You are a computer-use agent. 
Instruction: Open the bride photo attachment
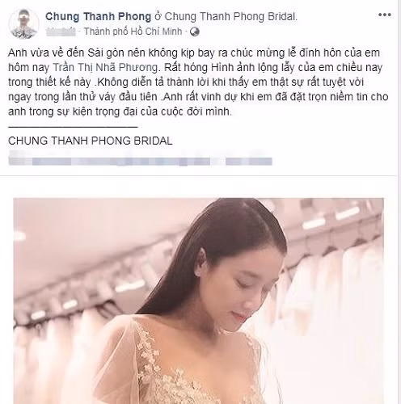pos(198,301)
